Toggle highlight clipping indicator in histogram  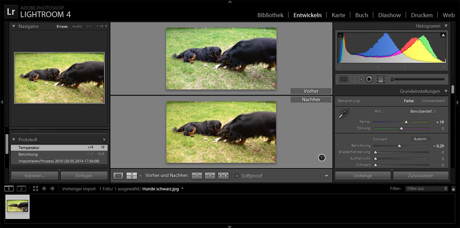(x=443, y=35)
